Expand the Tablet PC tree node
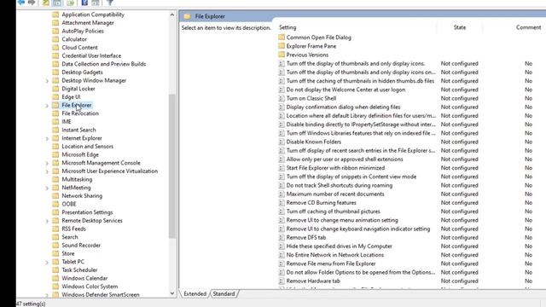 pyautogui.click(x=47, y=262)
